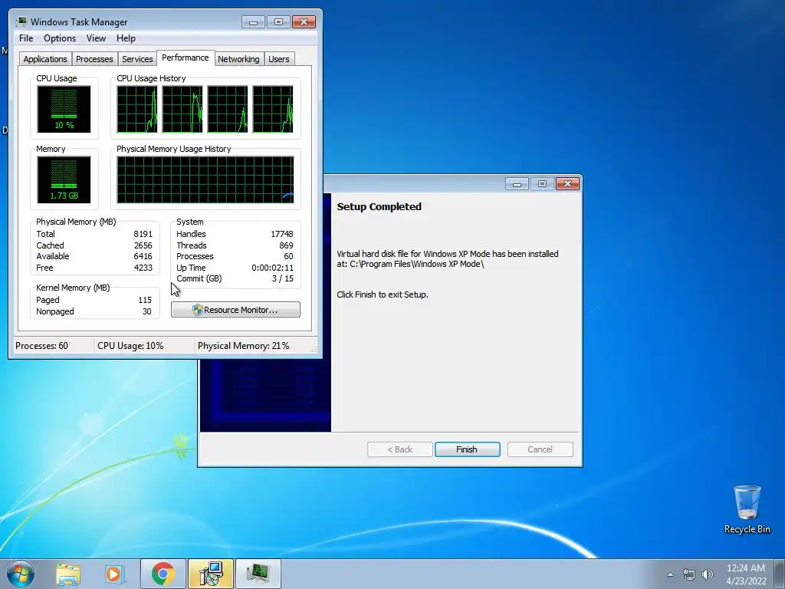Minimize the Windows Task Manager window
The image size is (785, 589).
pos(253,22)
